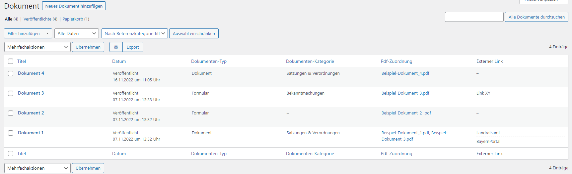
Task: Open the arrow next to Filter hinzufügen
Action: 47,33
